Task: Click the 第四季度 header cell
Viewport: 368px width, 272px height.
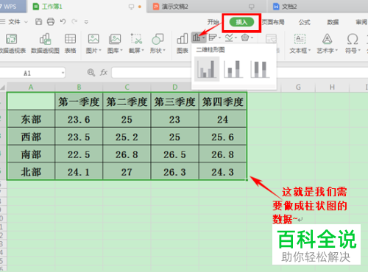Action: (x=223, y=101)
